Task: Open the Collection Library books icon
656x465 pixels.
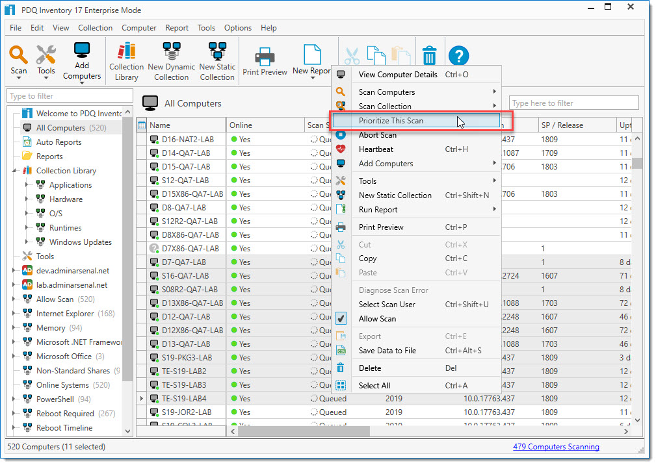Action: 126,51
